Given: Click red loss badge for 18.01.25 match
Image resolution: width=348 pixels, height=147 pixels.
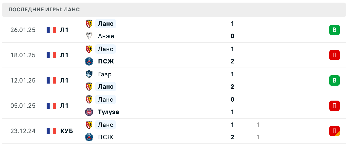Looking at the screenshot, I should click(334, 55).
